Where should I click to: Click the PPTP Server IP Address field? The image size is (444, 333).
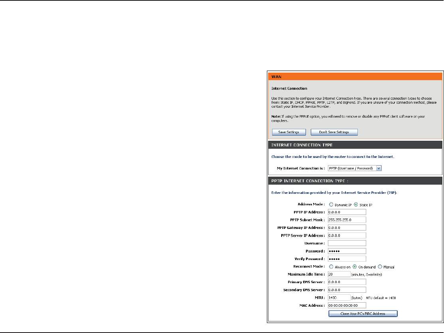pyautogui.click(x=347, y=236)
